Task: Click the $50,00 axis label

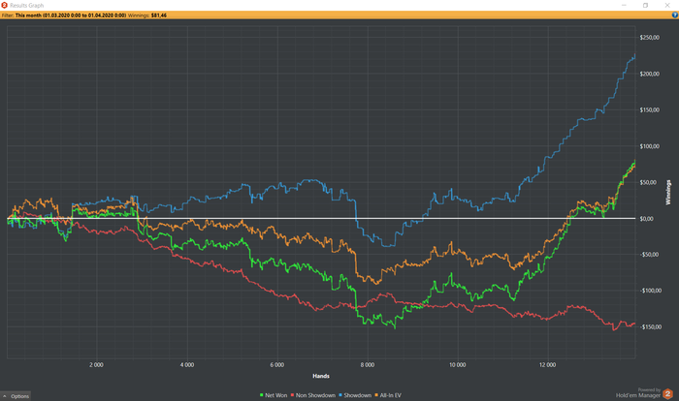Action: pos(648,182)
